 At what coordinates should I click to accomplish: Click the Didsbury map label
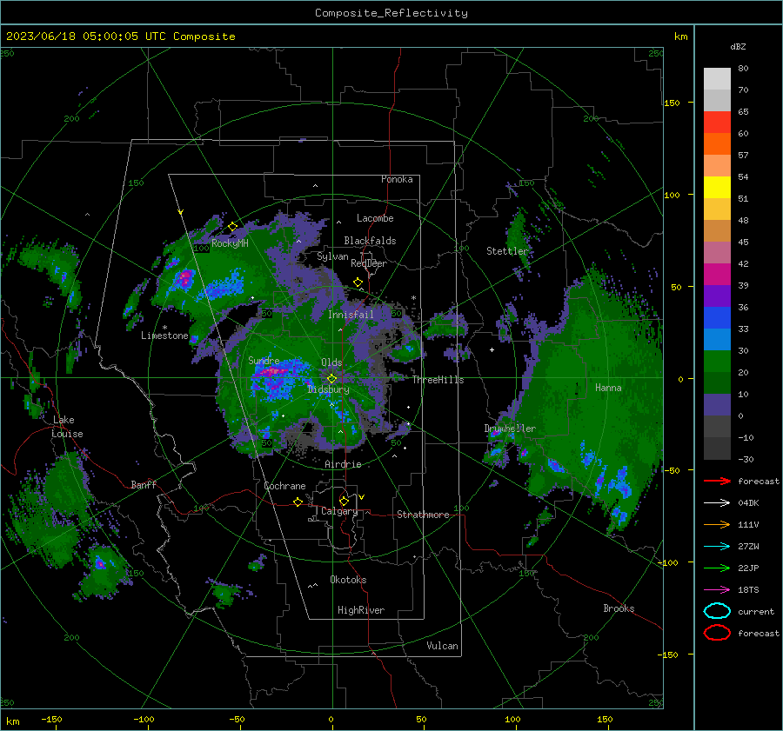[x=328, y=389]
